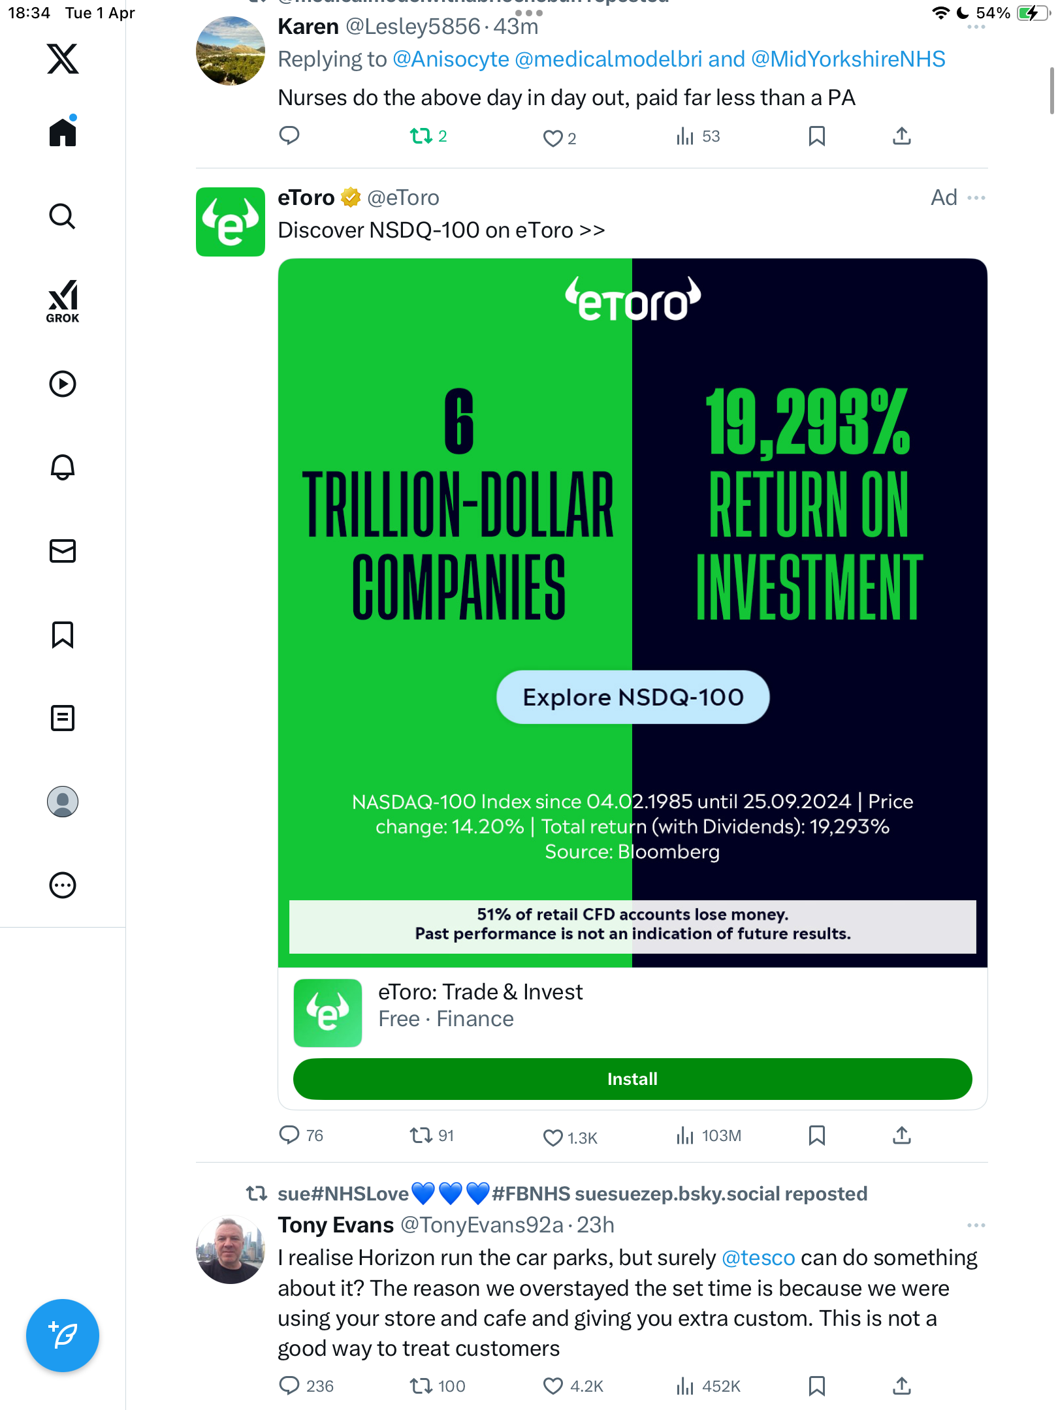Viewport: 1058px width, 1410px height.
Task: Open profile avatar in sidebar
Action: click(x=63, y=802)
